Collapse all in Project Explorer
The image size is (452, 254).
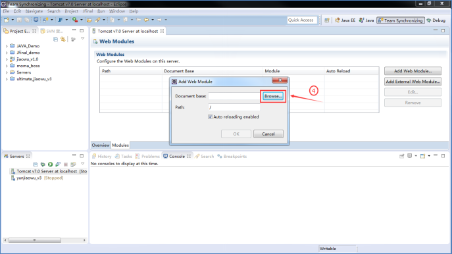click(55, 39)
